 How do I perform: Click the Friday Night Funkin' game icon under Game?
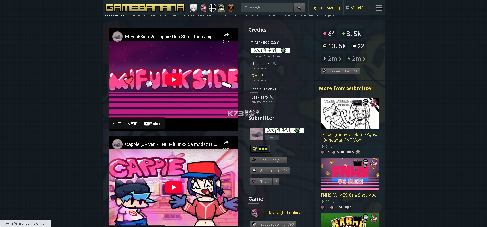254,213
